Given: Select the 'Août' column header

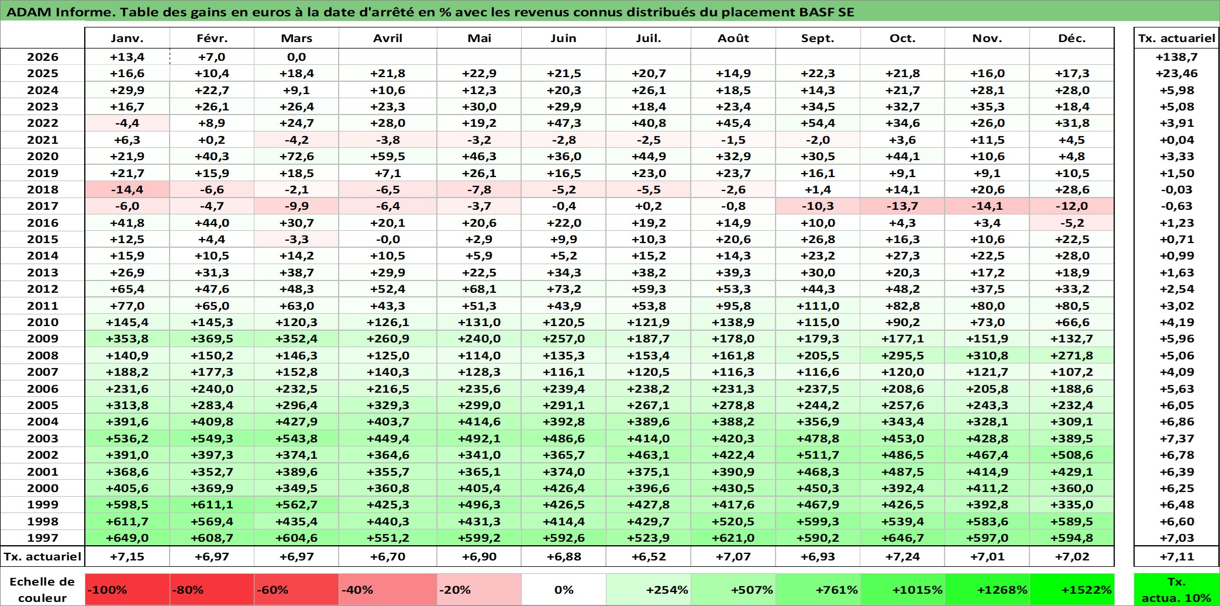Looking at the screenshot, I should click(733, 38).
